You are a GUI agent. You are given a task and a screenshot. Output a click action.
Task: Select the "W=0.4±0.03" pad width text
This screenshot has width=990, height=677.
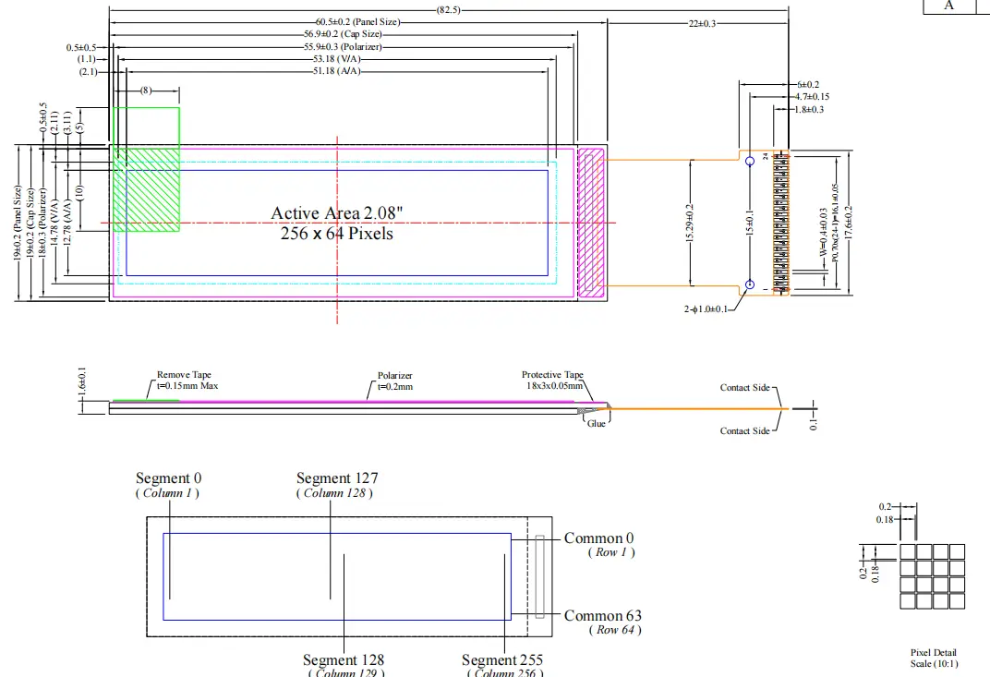[824, 232]
